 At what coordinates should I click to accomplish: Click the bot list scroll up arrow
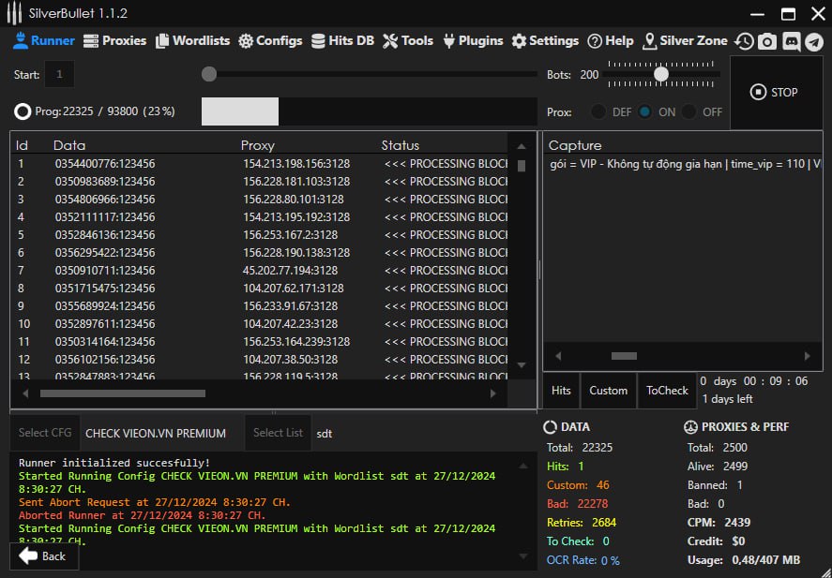pos(522,146)
